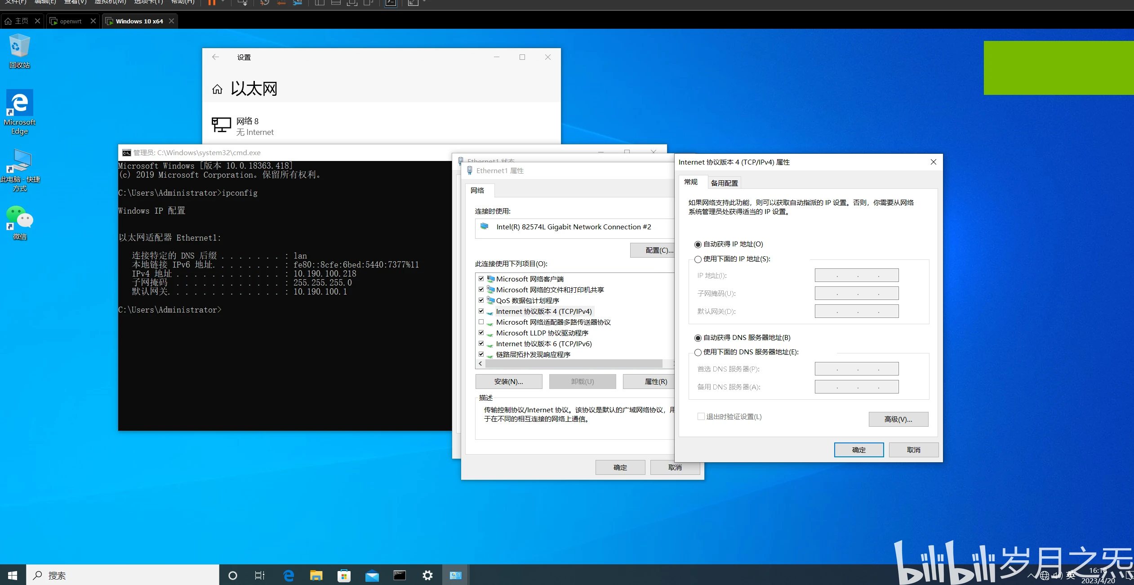Click the back arrow in the Settings window
Viewport: 1134px width, 585px height.
click(215, 57)
